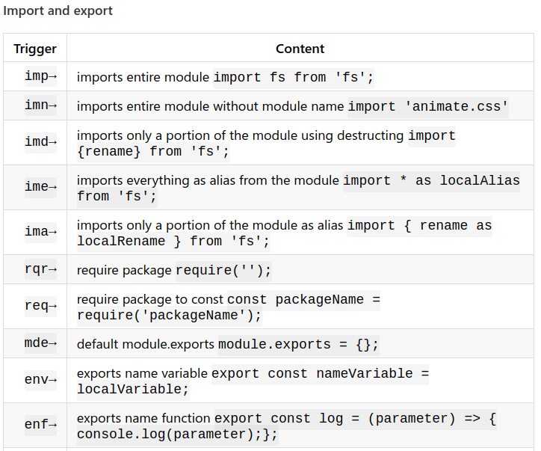Click the req→ trigger cell
The image size is (541, 451).
click(40, 306)
